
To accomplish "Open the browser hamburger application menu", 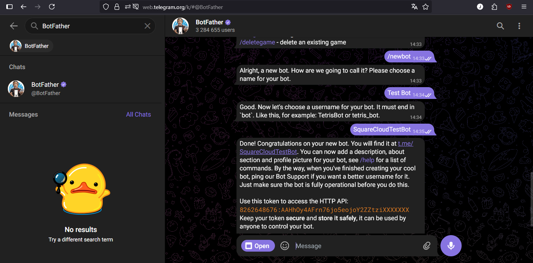I will tap(524, 7).
